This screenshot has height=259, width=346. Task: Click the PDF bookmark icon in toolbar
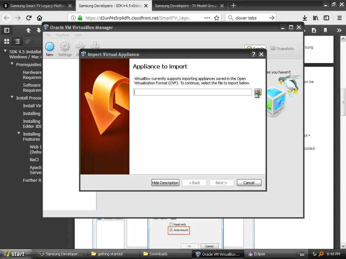(325, 30)
